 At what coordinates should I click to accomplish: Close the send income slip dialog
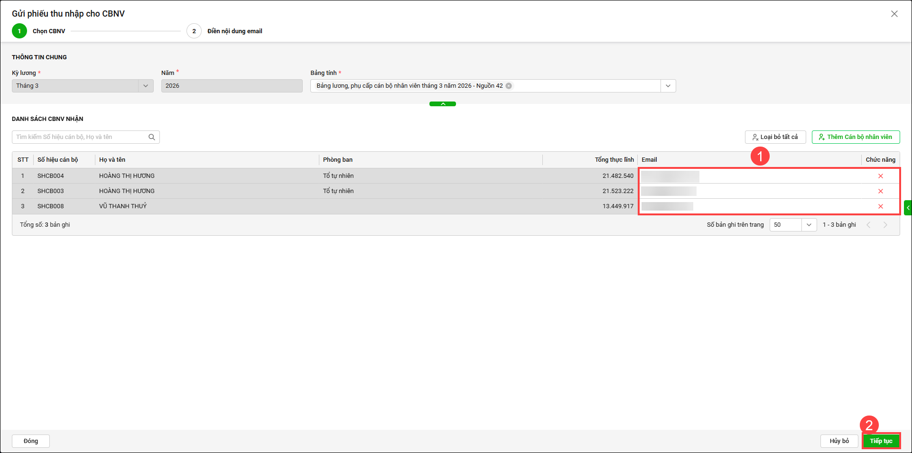(x=894, y=14)
